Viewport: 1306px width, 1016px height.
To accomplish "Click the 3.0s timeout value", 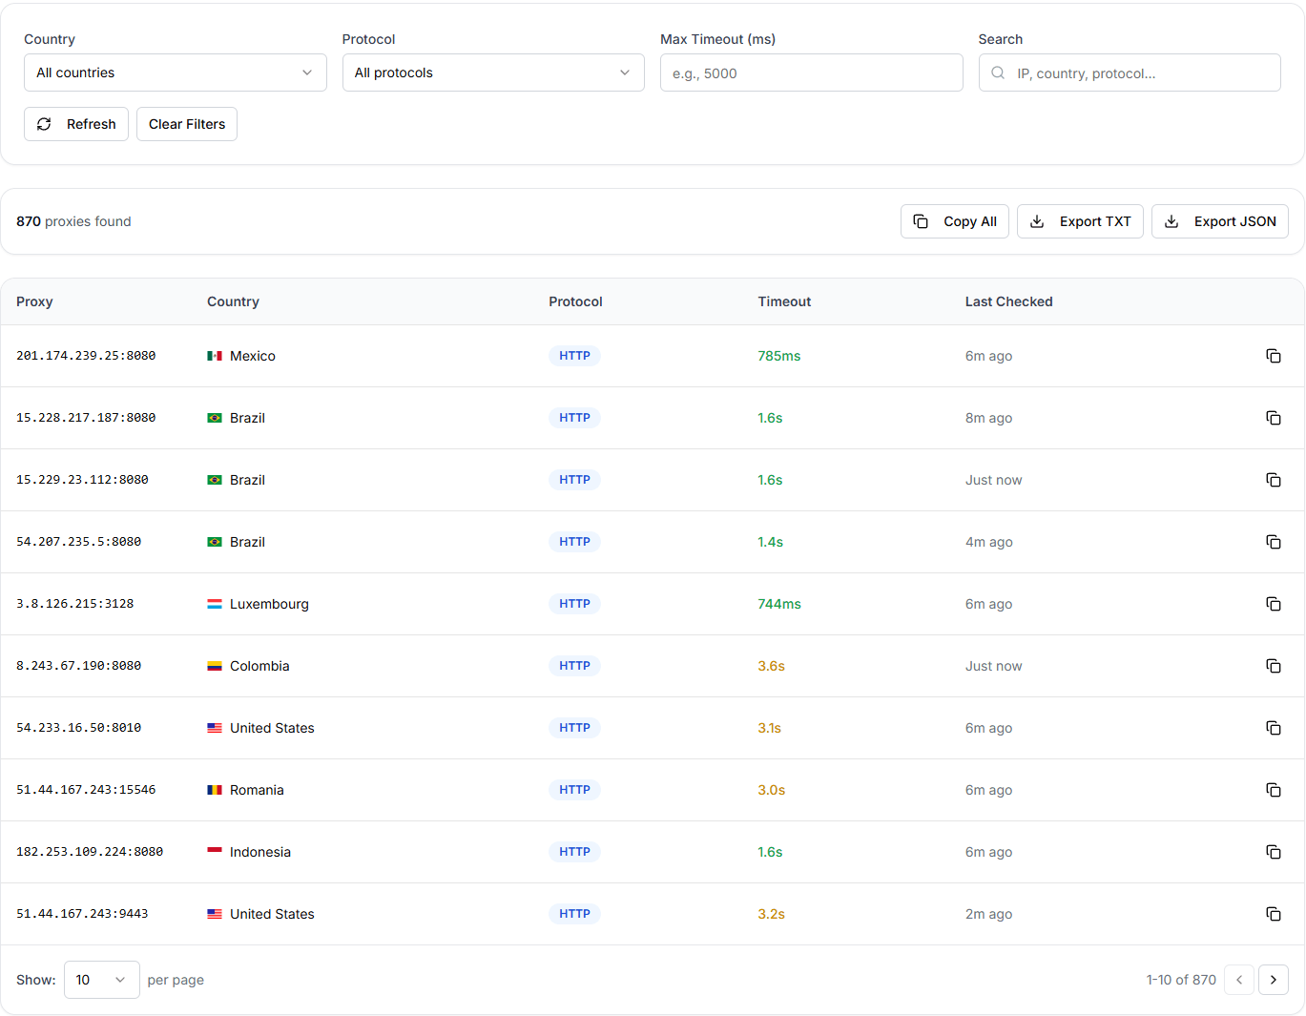I will pos(772,790).
